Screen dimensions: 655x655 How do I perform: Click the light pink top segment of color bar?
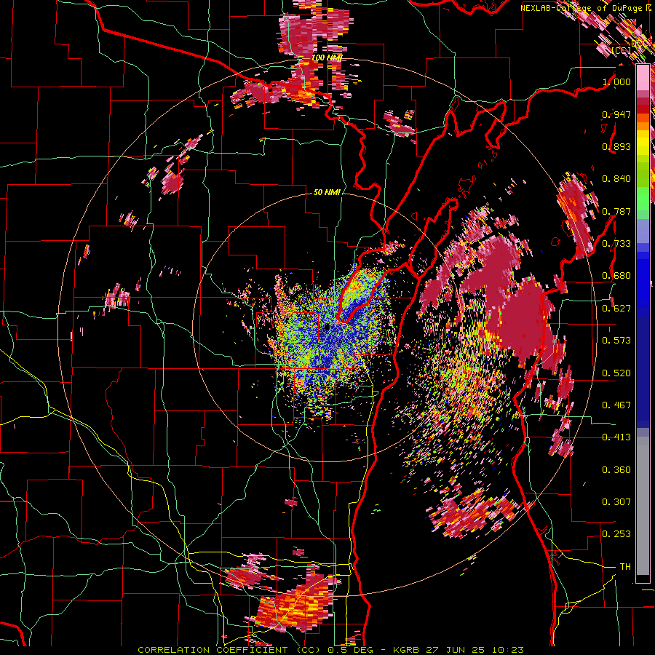(643, 77)
